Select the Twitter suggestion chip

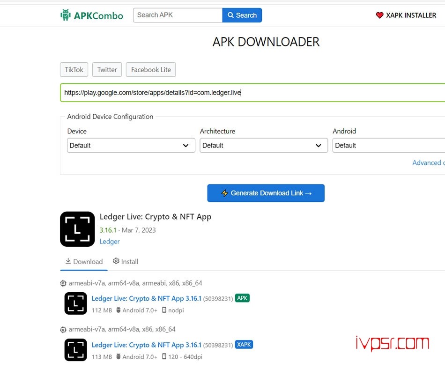pos(107,69)
